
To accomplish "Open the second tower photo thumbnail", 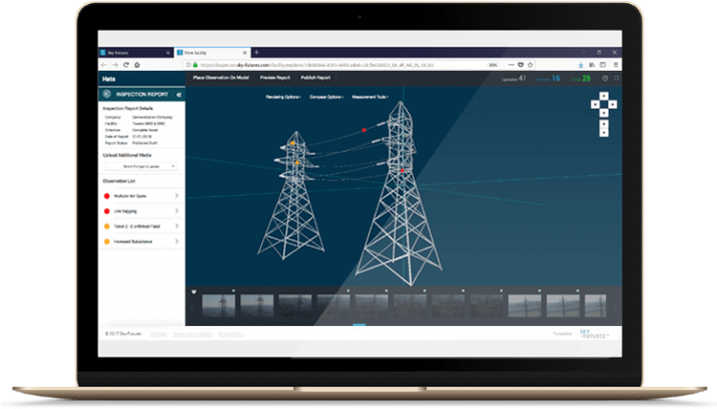I will 257,306.
